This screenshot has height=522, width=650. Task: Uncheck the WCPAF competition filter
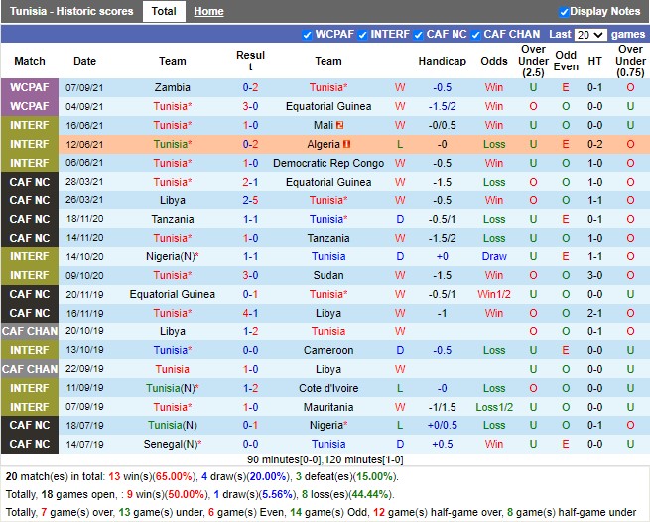click(x=307, y=34)
